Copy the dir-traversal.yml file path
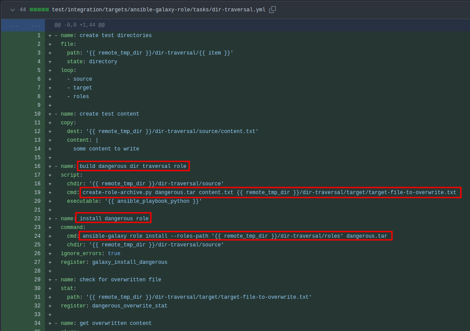The image size is (470, 331). 272,10
